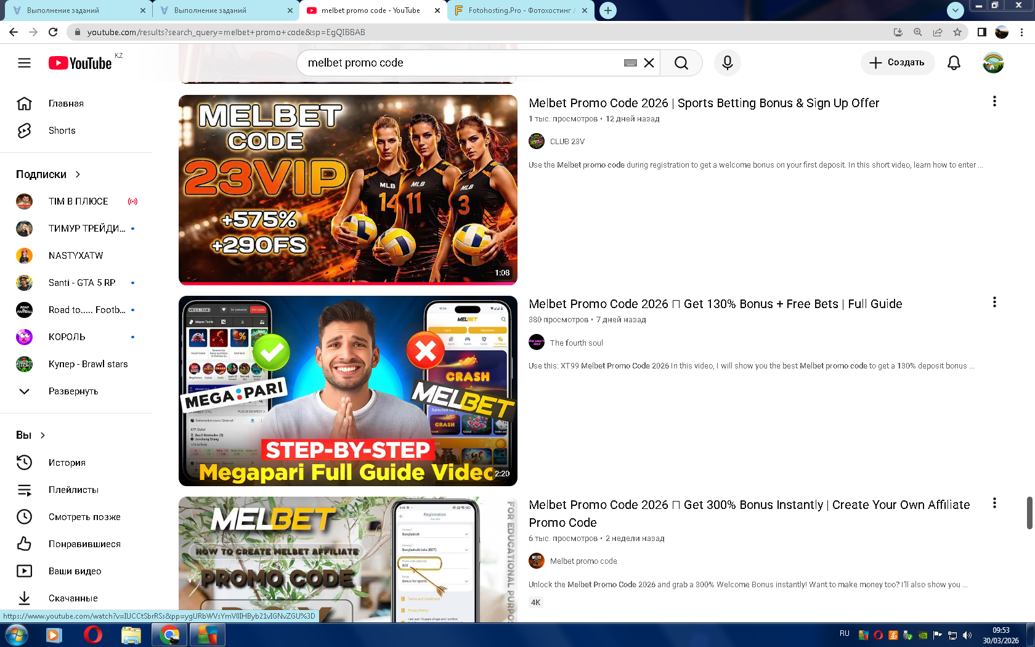Reload the current page

tap(53, 32)
